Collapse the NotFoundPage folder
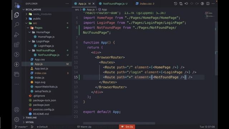 click(x=45, y=50)
